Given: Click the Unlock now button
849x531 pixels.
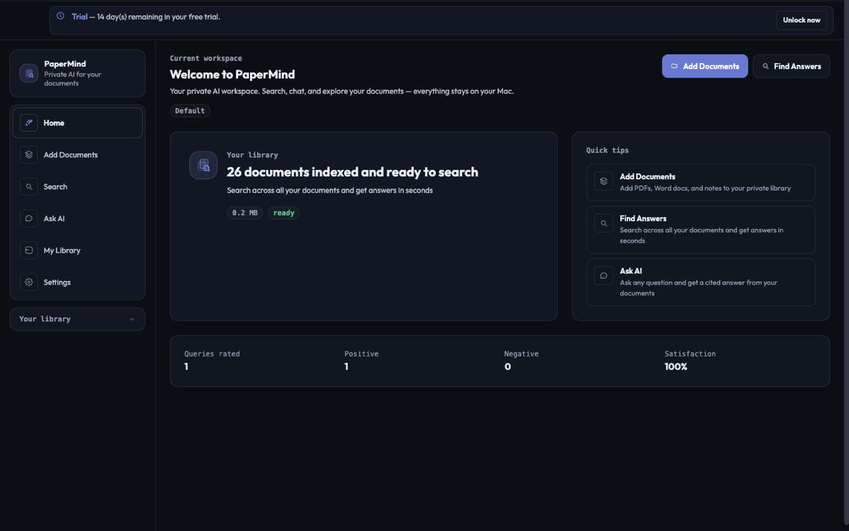Looking at the screenshot, I should 801,20.
